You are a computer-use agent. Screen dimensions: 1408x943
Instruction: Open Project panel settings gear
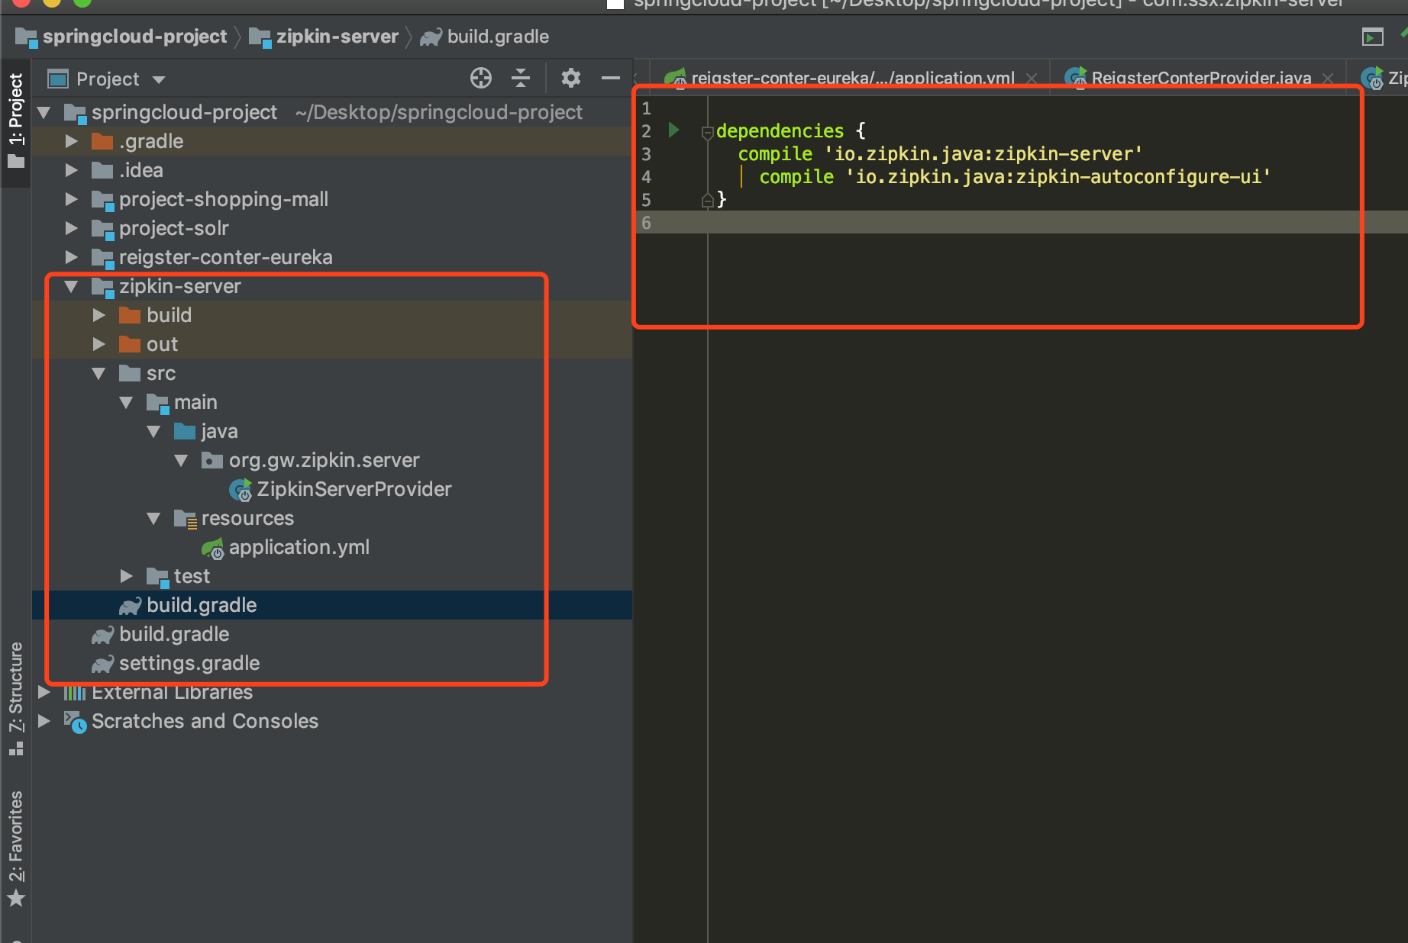click(x=570, y=78)
